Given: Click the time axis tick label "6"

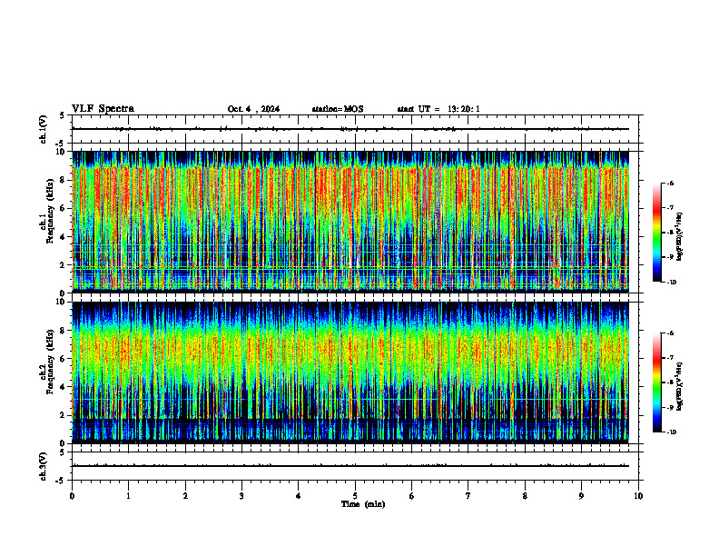Looking at the screenshot, I should [x=412, y=496].
